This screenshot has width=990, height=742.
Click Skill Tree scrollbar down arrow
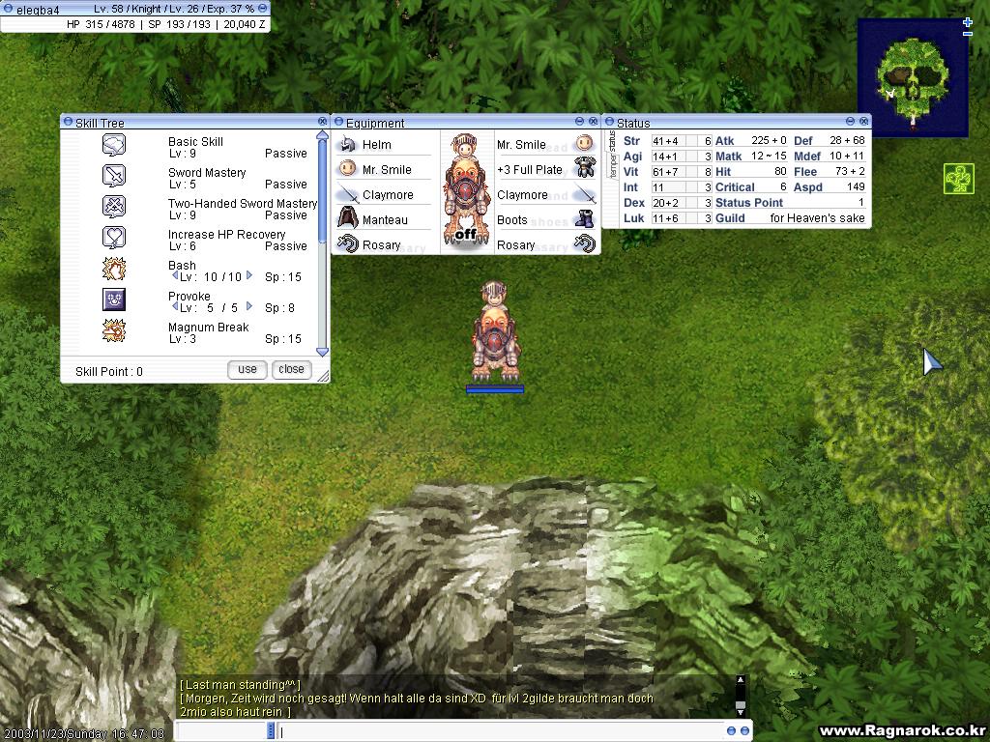322,352
